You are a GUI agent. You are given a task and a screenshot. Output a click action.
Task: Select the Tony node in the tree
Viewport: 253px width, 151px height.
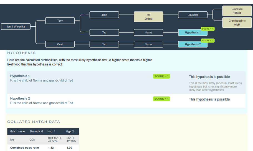(60, 21)
